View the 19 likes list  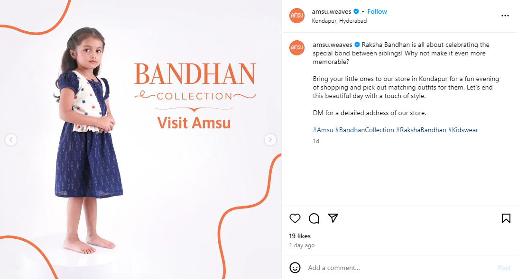(x=300, y=236)
